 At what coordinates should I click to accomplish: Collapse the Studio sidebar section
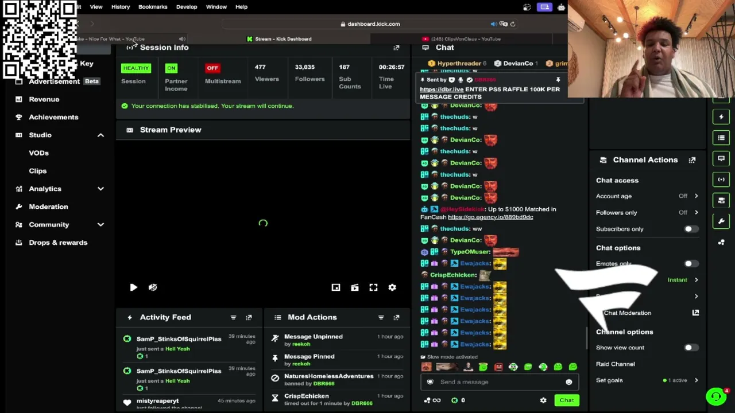coord(100,135)
